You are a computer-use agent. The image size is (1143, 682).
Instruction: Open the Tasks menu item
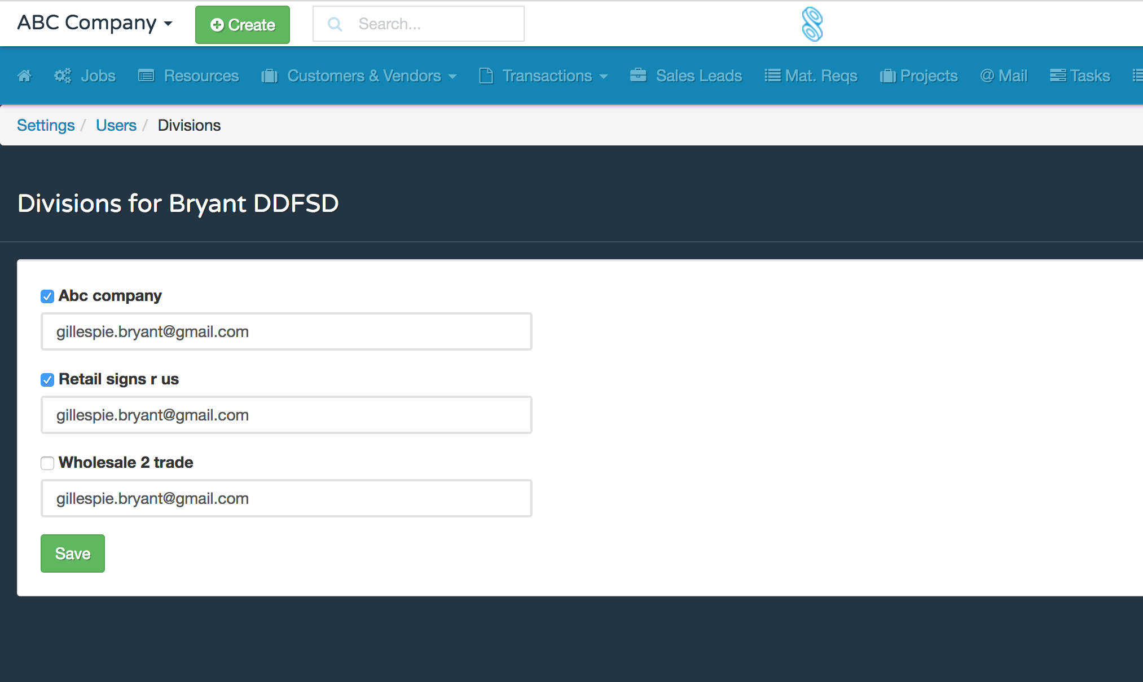1080,76
